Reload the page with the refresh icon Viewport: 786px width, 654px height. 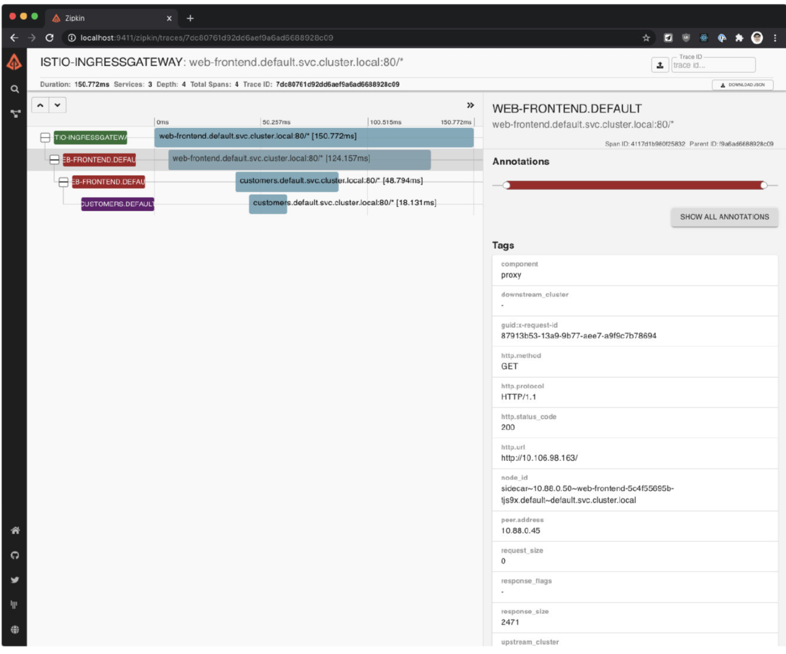[50, 38]
